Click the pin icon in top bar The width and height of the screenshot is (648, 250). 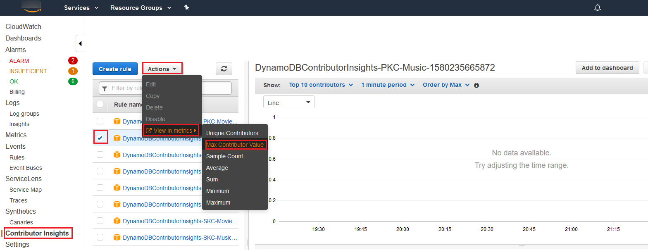click(x=186, y=8)
